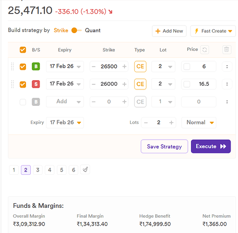Toggle red S sell badge on 26000 leg
The image size is (238, 233).
coord(36,84)
